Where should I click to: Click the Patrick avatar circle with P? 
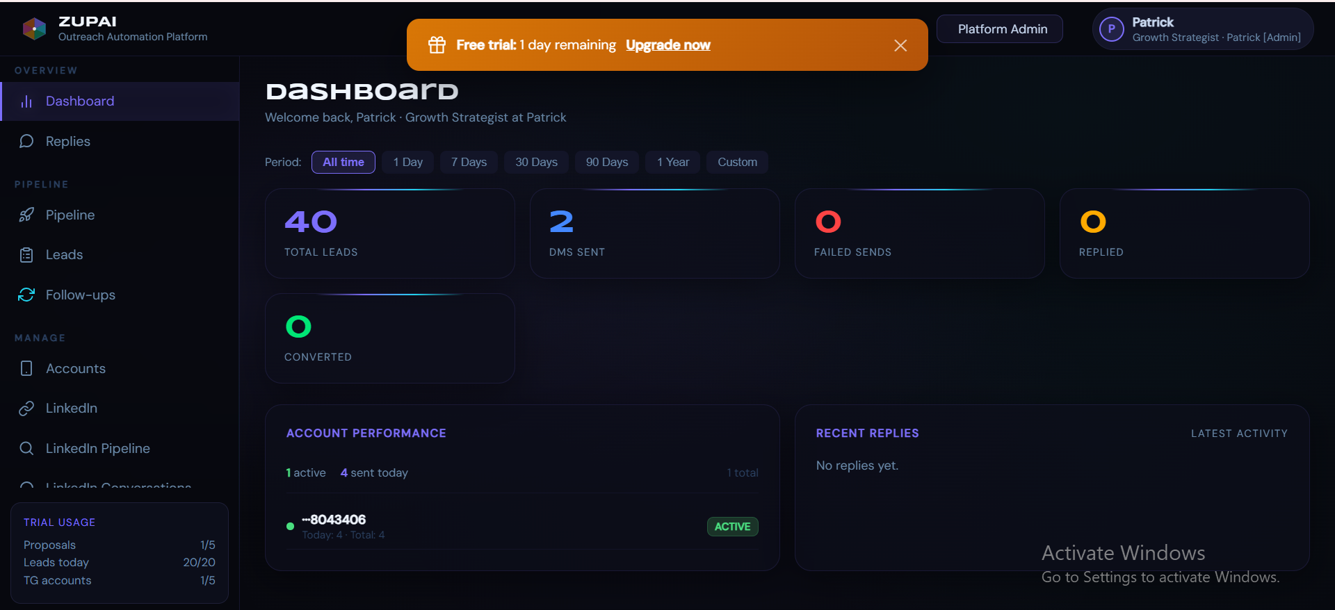click(1111, 29)
